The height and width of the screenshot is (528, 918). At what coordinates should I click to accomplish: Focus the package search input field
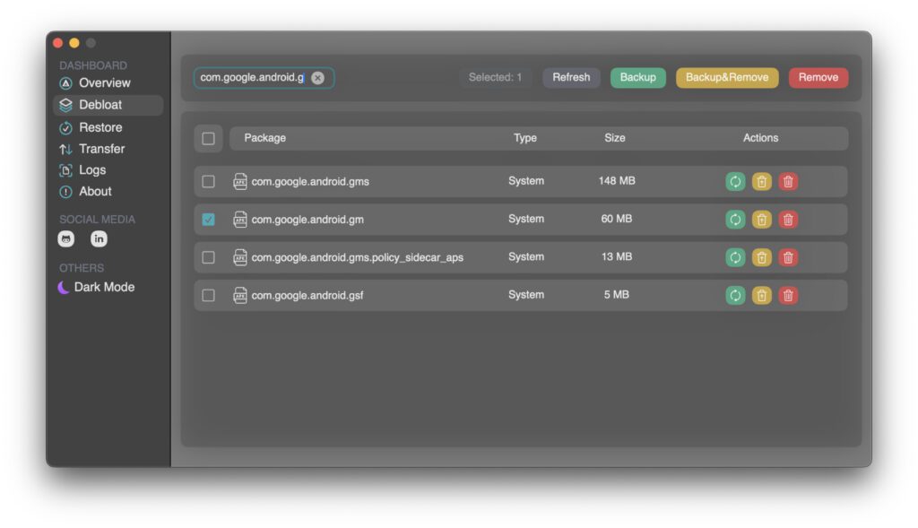252,78
